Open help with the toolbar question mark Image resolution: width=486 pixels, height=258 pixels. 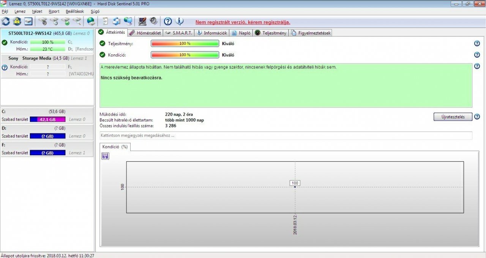coord(168,21)
